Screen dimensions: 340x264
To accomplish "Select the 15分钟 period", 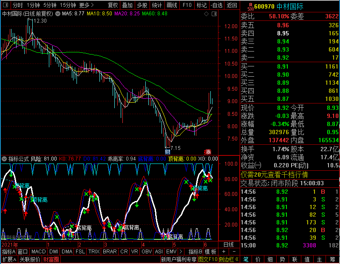I will (x=68, y=5).
